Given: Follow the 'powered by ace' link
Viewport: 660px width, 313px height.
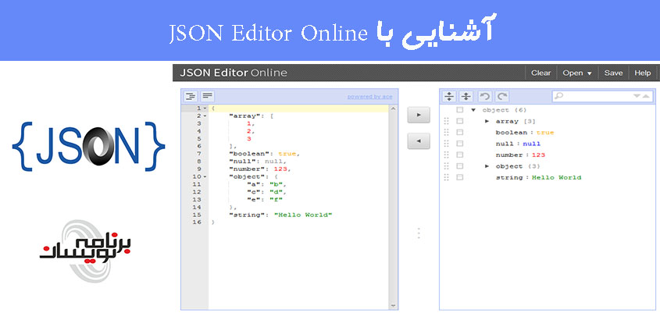Looking at the screenshot, I should tap(369, 97).
